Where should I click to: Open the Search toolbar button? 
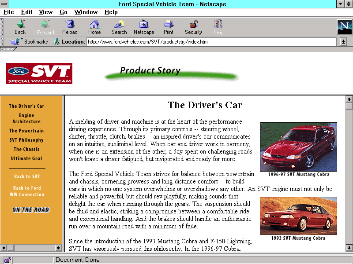click(119, 27)
